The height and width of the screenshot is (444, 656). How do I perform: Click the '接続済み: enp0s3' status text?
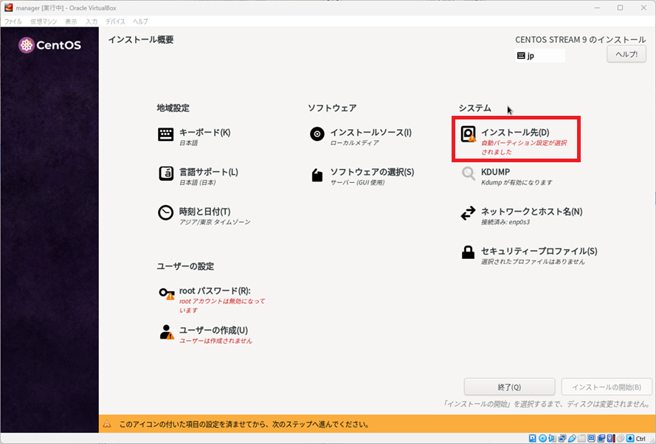pyautogui.click(x=505, y=222)
